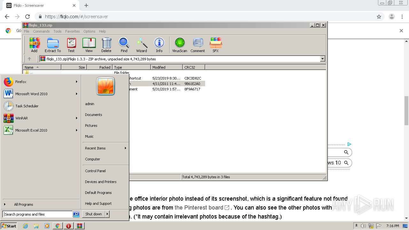
Task: Click the Start button
Action: (9, 226)
